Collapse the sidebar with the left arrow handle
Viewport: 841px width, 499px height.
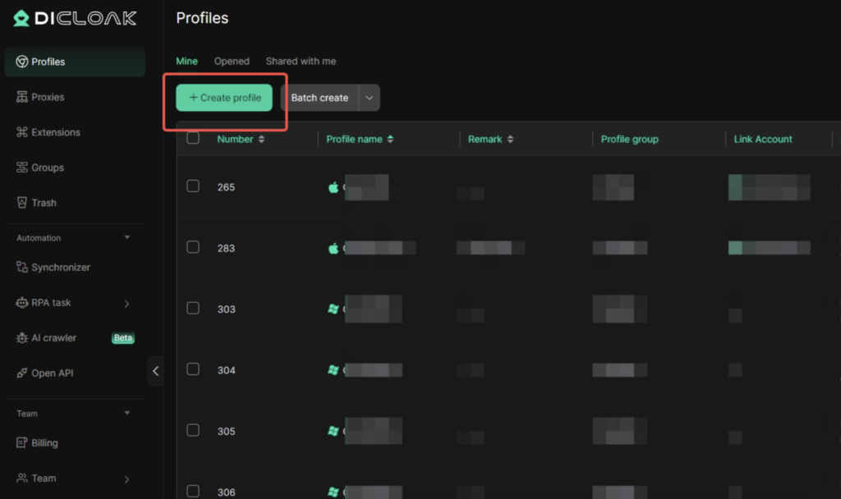[155, 371]
